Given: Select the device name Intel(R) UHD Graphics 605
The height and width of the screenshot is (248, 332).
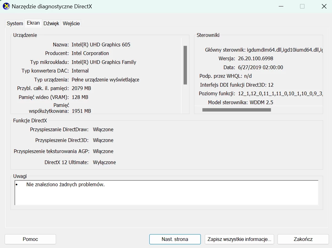Looking at the screenshot, I should click(x=101, y=45).
